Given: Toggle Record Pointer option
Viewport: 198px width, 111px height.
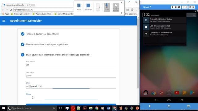Looking at the screenshot, I should (116, 7).
